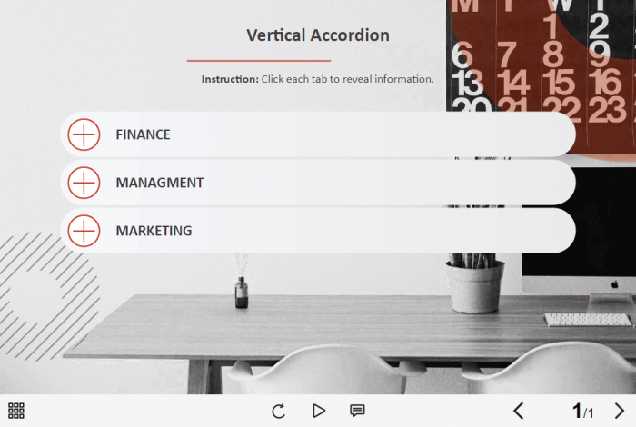Open the grid menu icon
Screen dimensions: 636x427
[16, 411]
